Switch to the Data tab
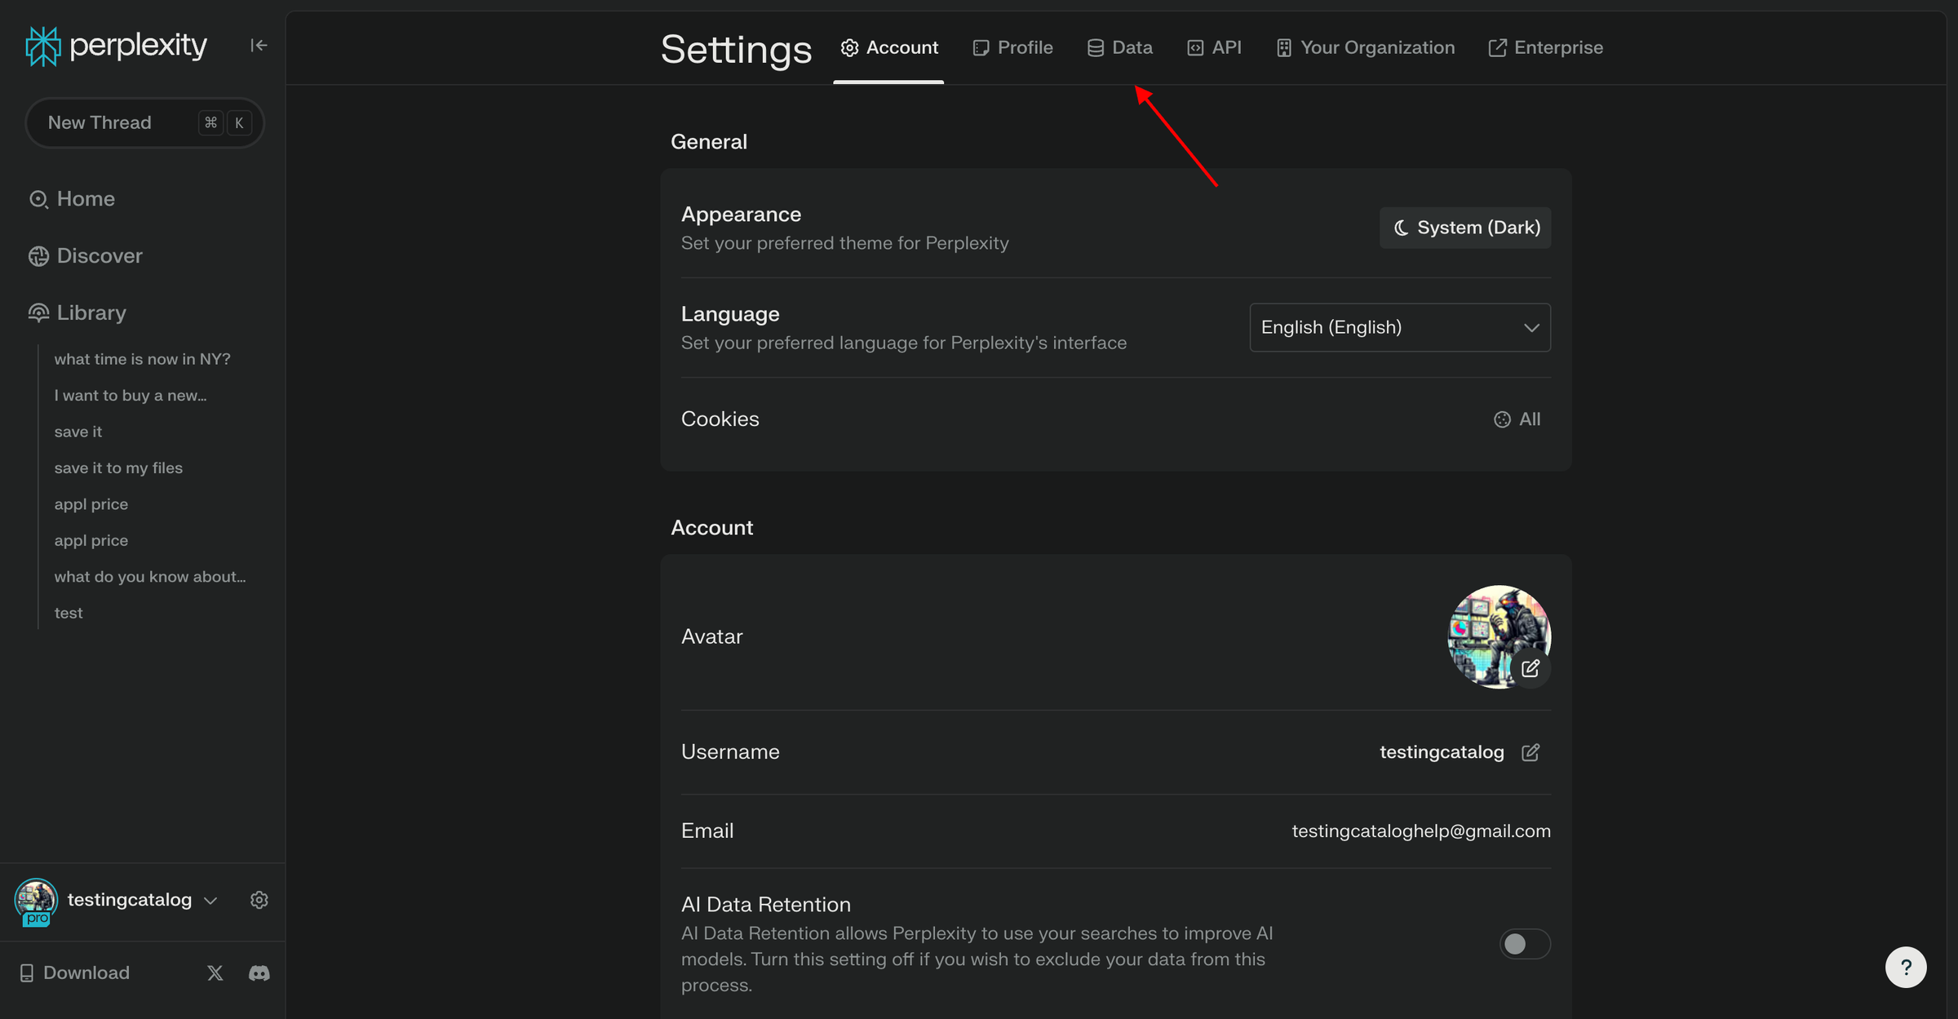This screenshot has width=1958, height=1019. click(1119, 47)
